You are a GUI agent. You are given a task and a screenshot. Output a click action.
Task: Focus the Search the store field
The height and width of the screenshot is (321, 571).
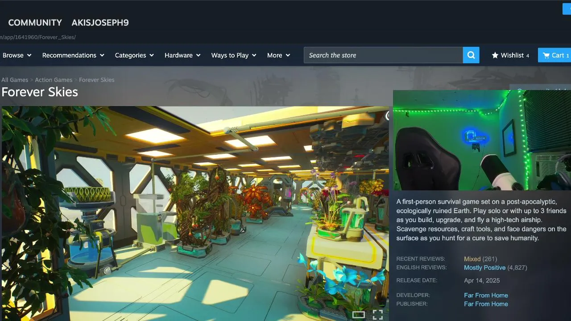point(384,55)
